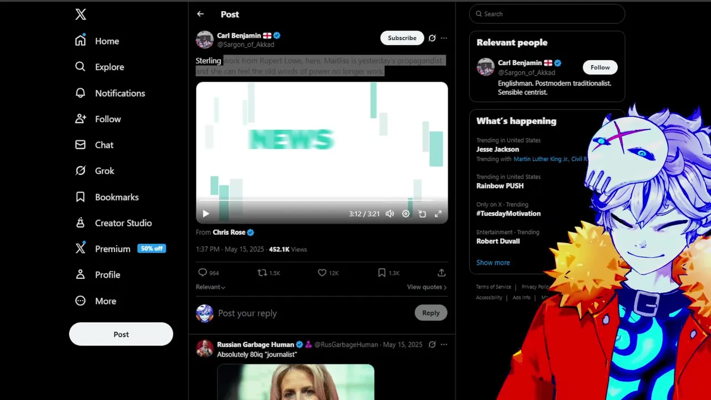Open Jesse Jackson trending topic

(498, 149)
